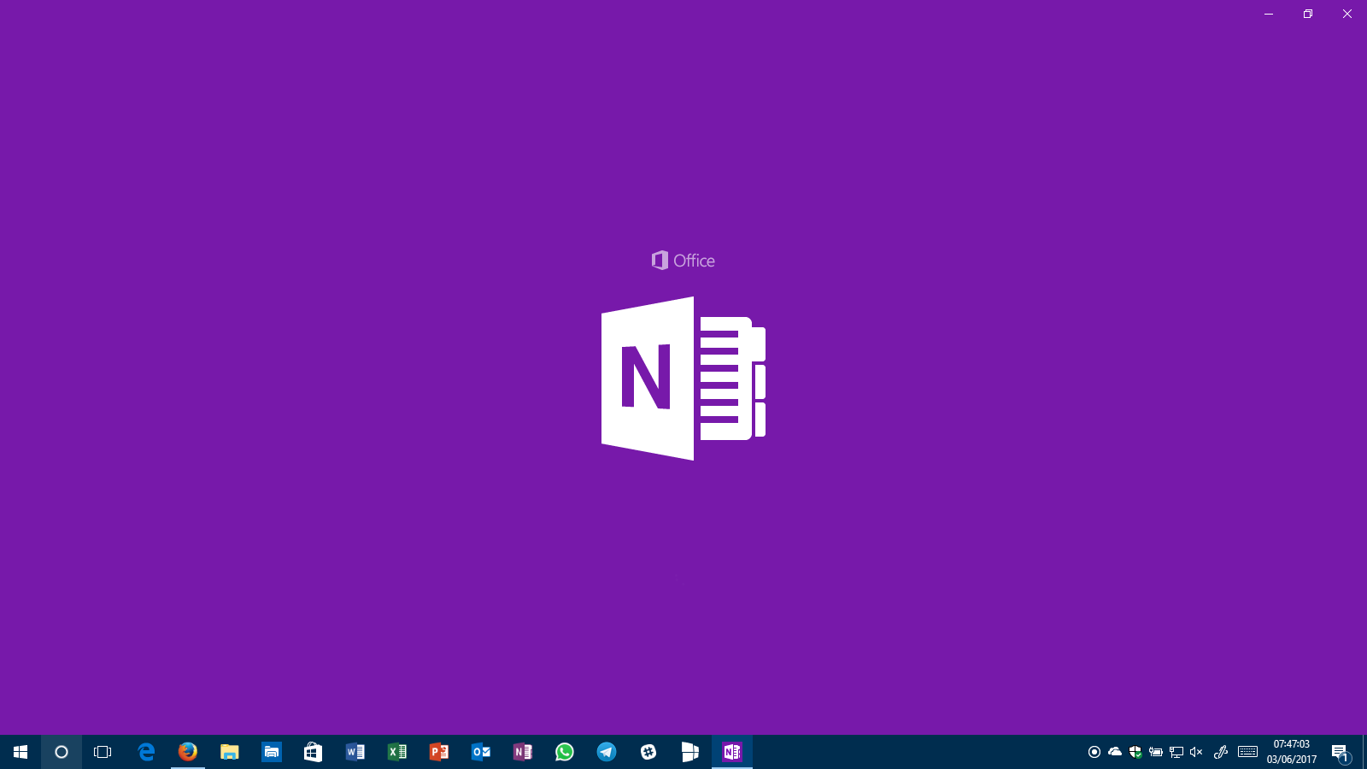Launch Excel from the taskbar
Screen dimensions: 1367x769
396,752
